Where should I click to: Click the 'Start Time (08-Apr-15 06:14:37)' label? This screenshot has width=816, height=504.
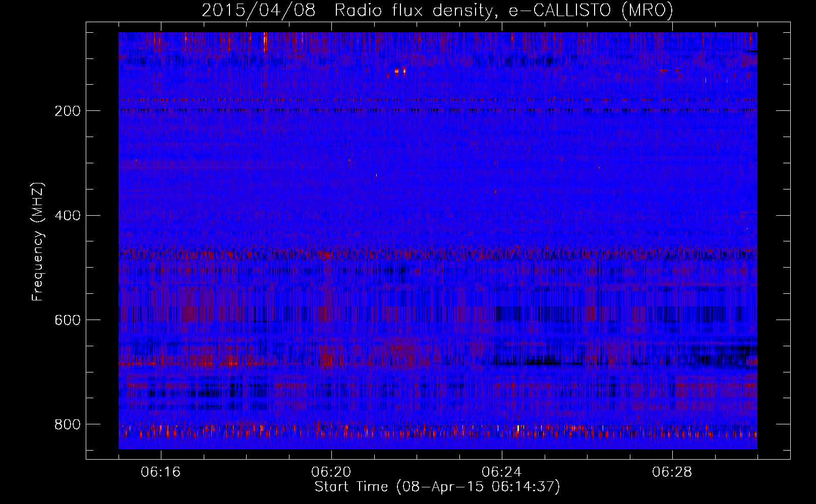(x=437, y=487)
